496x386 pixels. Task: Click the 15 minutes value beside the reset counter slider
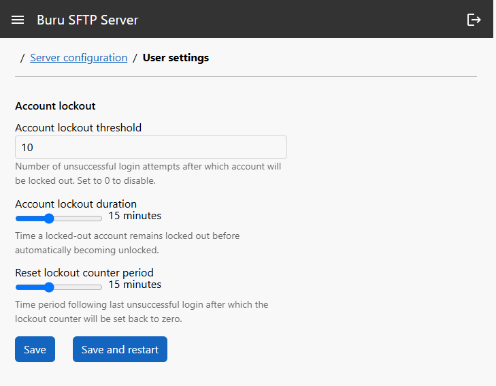pos(135,285)
